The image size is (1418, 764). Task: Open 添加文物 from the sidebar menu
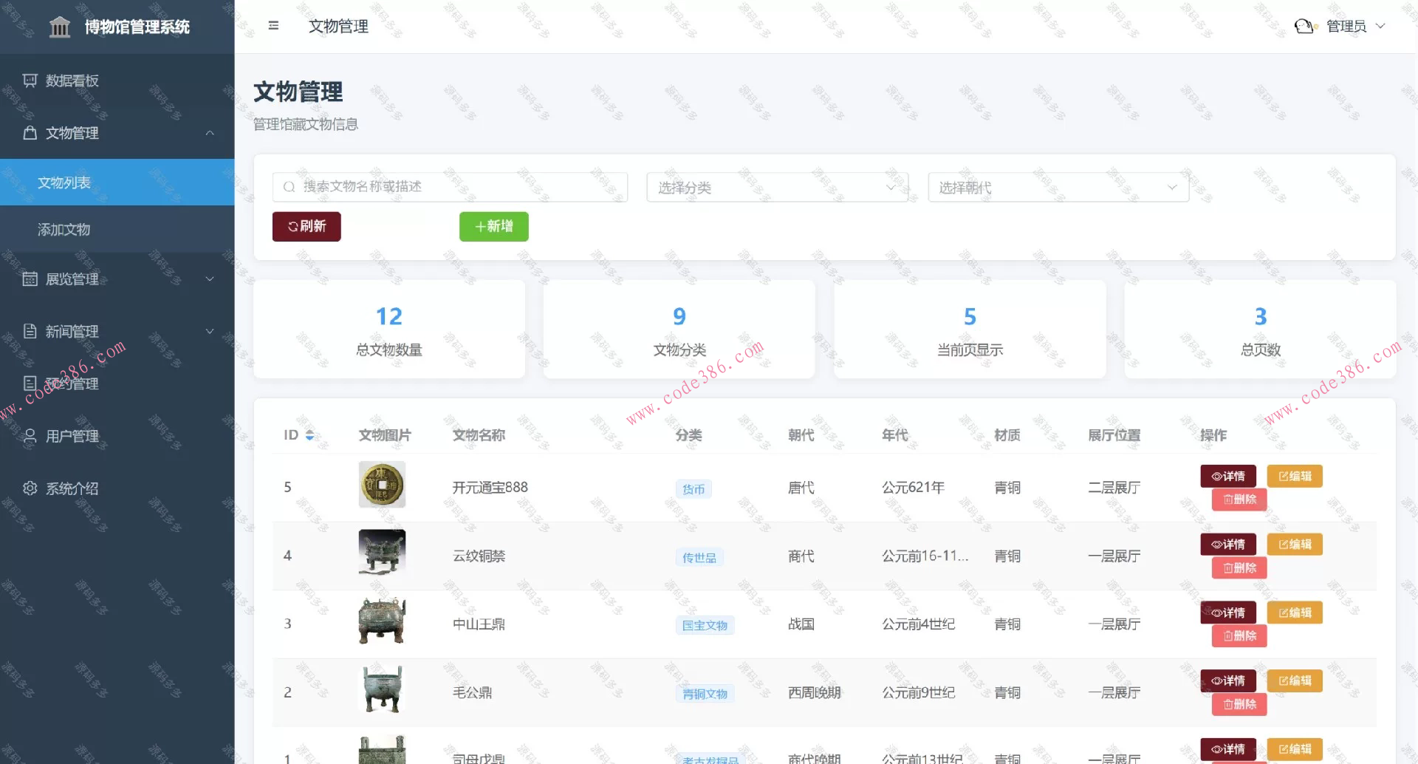pyautogui.click(x=65, y=230)
